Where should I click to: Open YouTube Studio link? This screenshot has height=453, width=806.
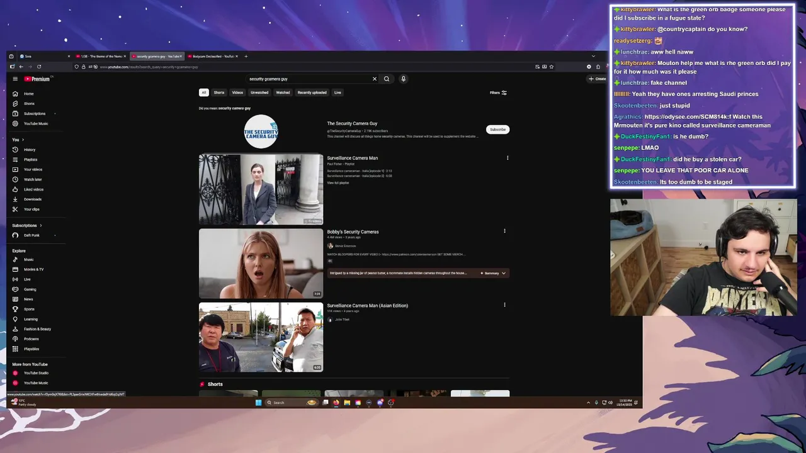pos(35,373)
